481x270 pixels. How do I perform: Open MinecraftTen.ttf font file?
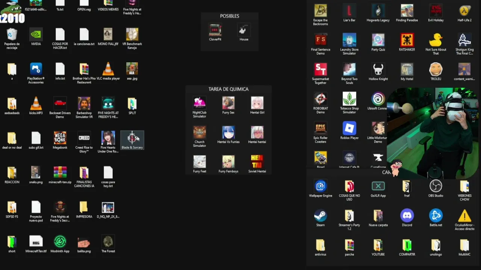36,241
